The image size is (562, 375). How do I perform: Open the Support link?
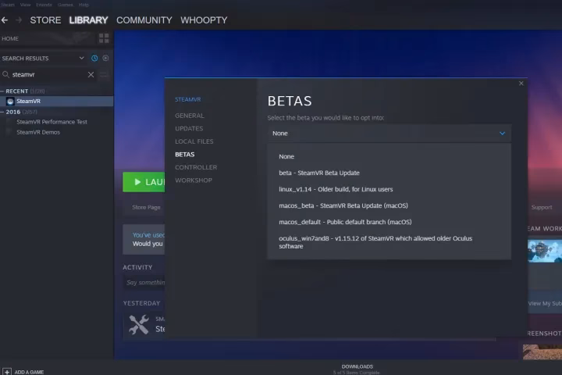pos(542,207)
